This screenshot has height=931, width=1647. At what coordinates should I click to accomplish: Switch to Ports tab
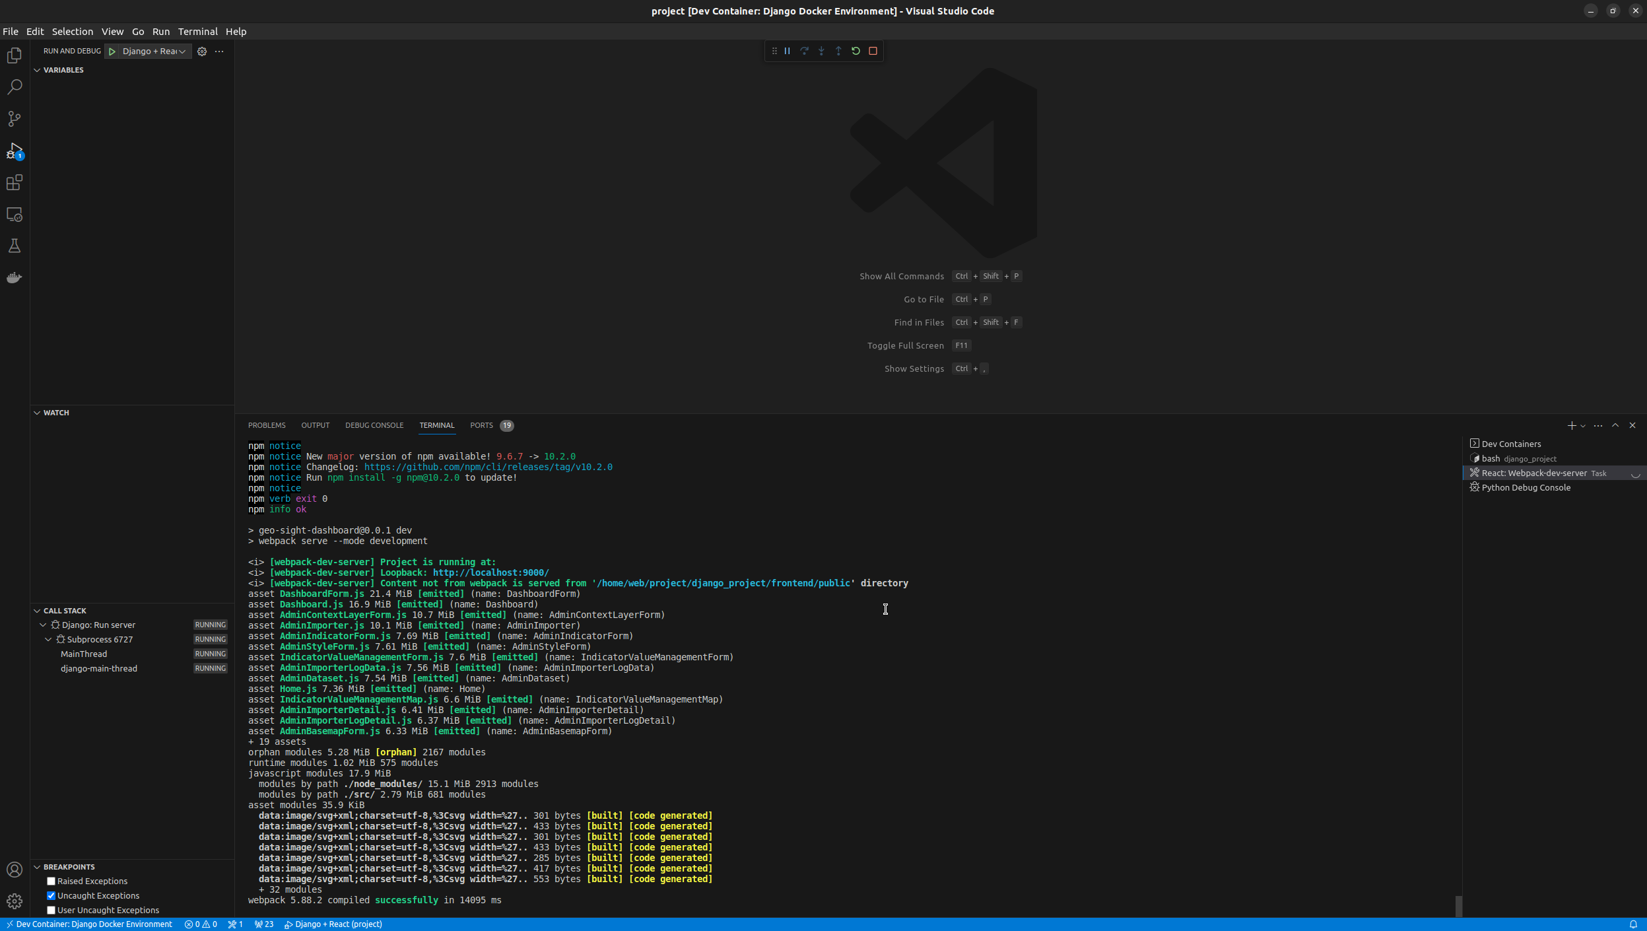point(491,426)
